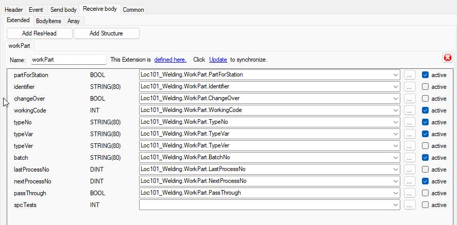Open the changeOver mapping dropdown arrow
This screenshot has width=457, height=225.
click(396, 99)
